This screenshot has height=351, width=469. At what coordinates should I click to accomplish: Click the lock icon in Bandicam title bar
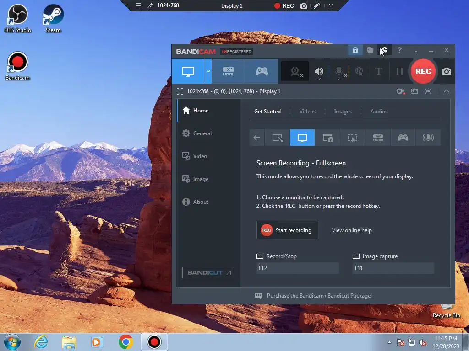[x=355, y=50]
